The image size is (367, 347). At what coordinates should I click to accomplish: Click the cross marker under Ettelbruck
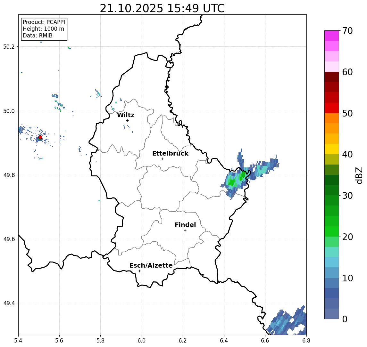coord(162,159)
